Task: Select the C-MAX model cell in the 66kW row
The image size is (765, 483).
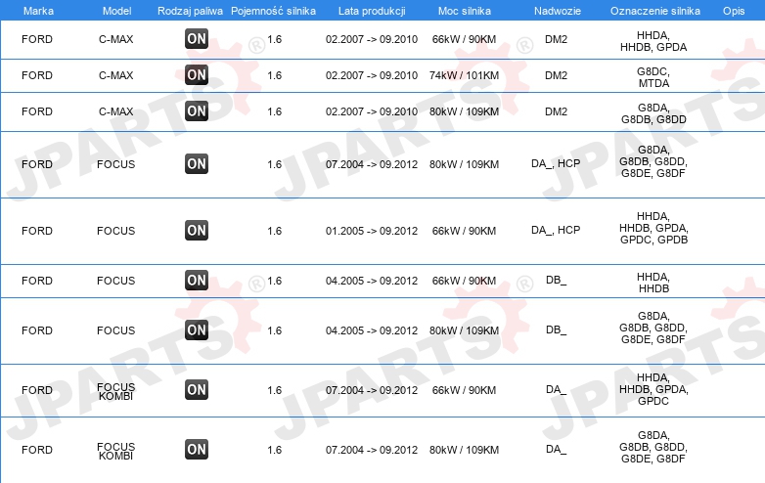Action: click(116, 39)
